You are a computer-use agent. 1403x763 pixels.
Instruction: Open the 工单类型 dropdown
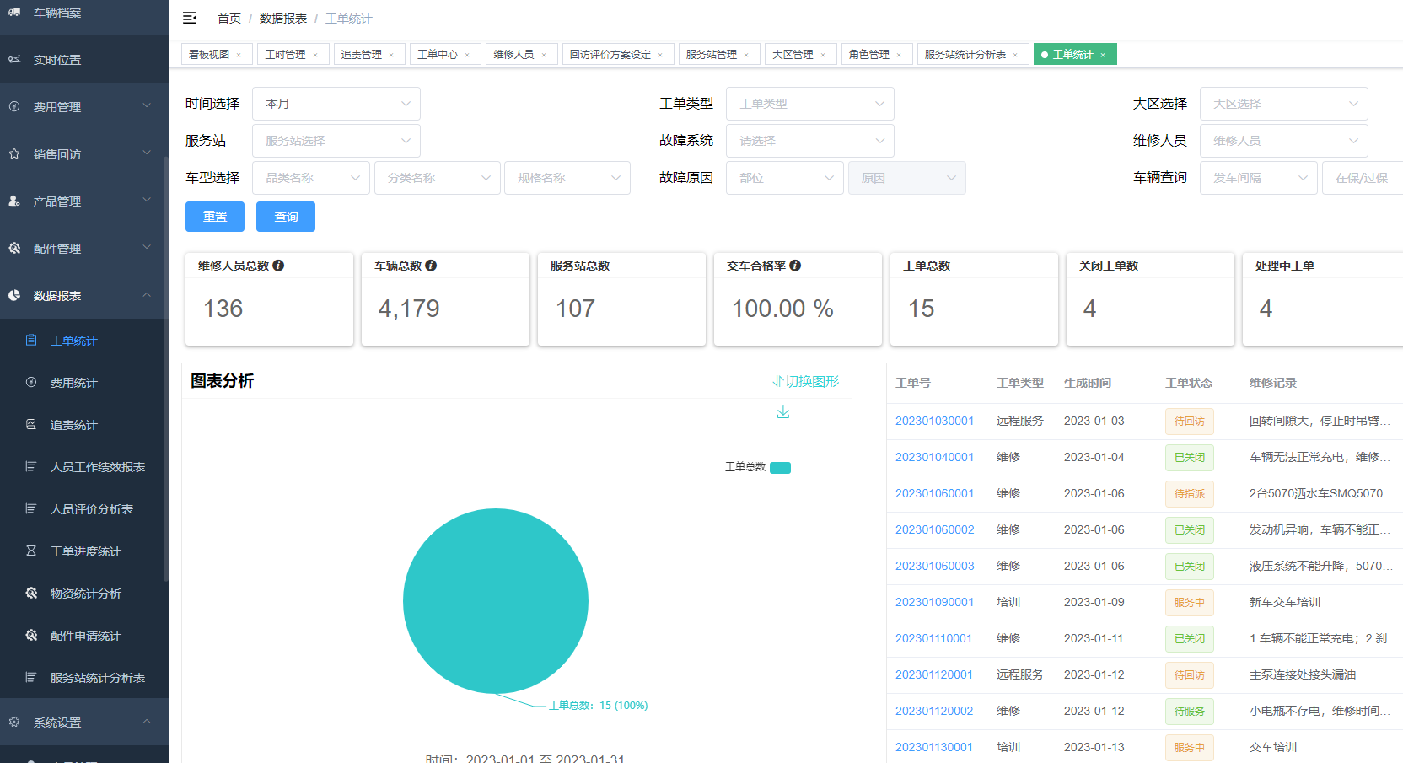[810, 104]
